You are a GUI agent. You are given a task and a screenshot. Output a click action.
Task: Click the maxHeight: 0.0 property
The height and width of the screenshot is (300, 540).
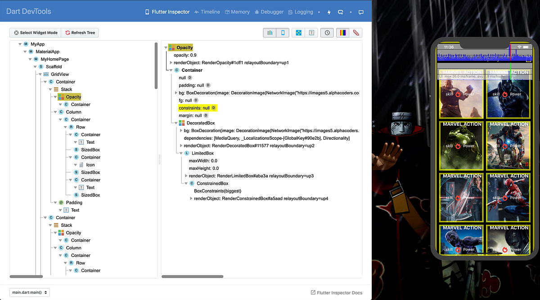[204, 168]
